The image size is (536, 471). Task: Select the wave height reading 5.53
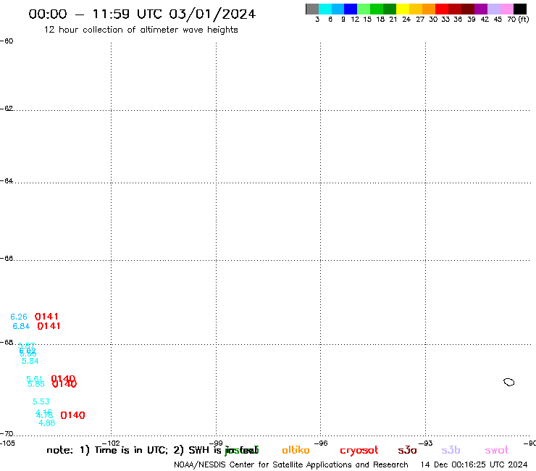[x=41, y=401]
